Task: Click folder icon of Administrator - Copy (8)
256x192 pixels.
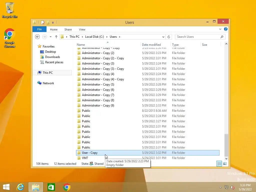Action: (79, 100)
